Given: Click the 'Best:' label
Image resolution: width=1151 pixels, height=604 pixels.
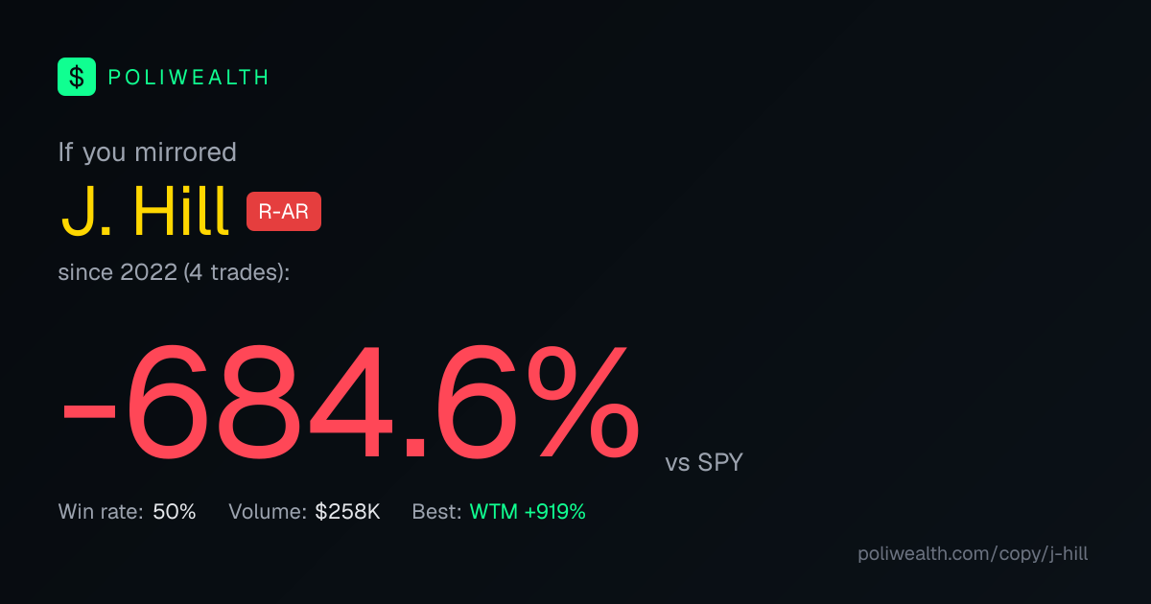Looking at the screenshot, I should pyautogui.click(x=437, y=512).
